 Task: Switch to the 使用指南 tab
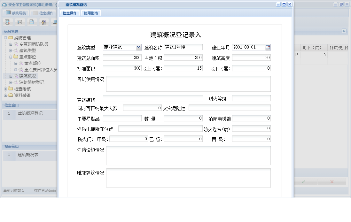90,13
